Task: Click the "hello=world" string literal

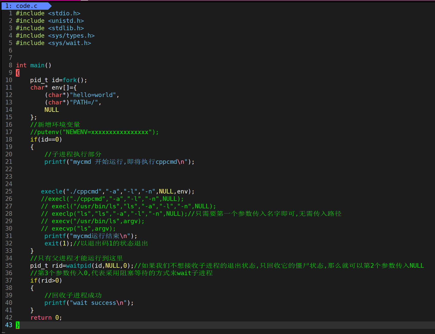Action: click(93, 95)
